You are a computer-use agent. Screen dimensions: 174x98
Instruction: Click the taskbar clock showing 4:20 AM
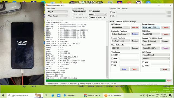click(x=163, y=96)
